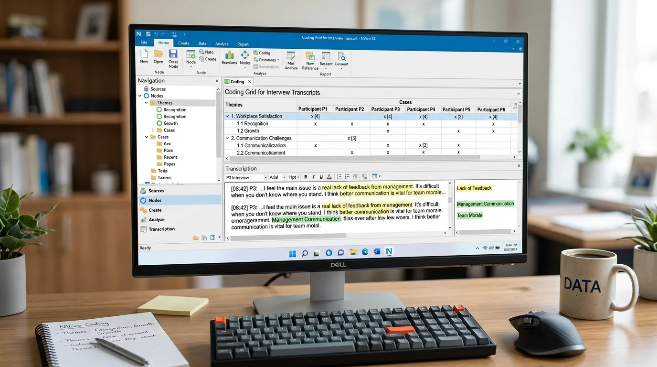Viewport: 657px width, 367px height.
Task: Click the undo arrow in title bar
Action: pyautogui.click(x=156, y=34)
